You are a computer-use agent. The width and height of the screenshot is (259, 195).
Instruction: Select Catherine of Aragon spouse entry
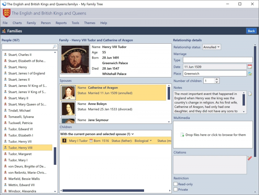[x=113, y=93]
